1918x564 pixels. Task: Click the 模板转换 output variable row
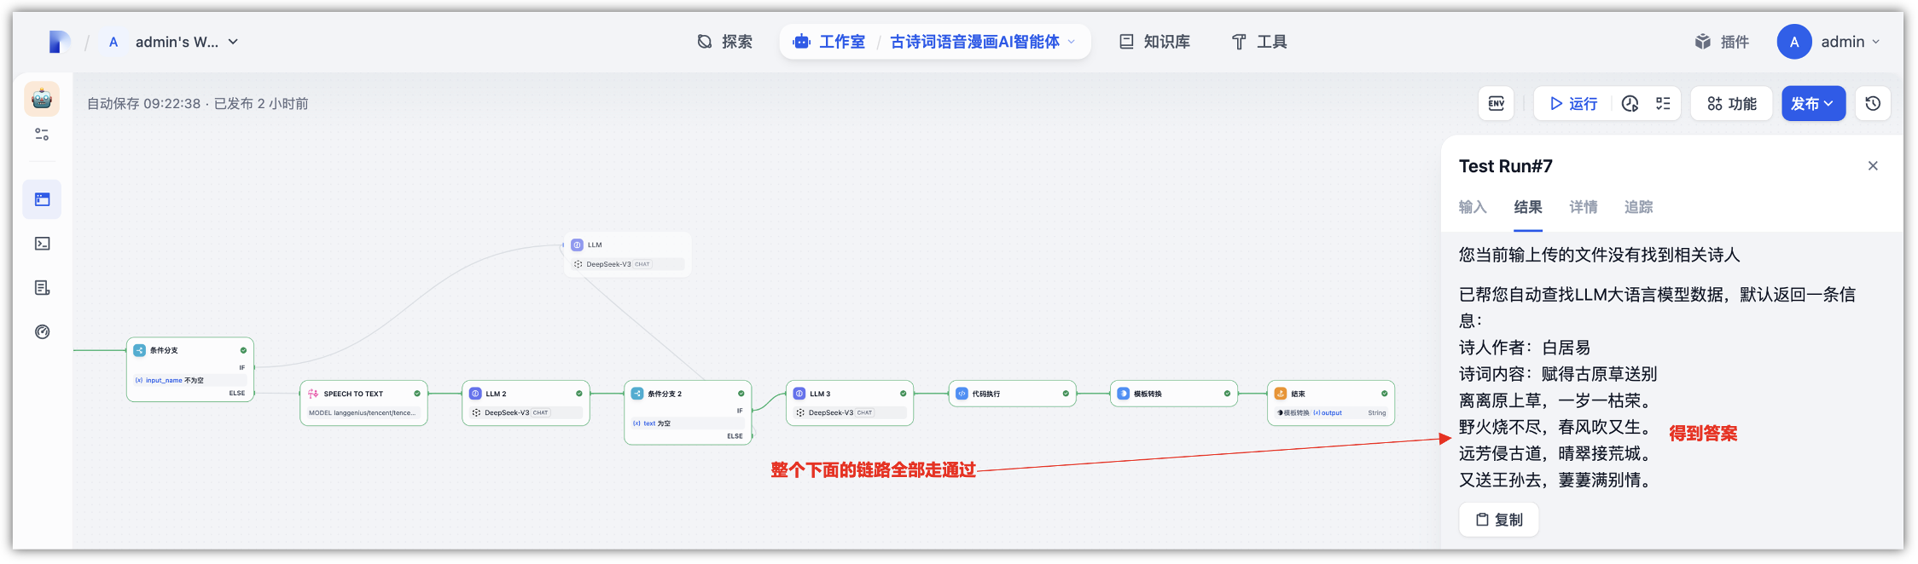1331,413
